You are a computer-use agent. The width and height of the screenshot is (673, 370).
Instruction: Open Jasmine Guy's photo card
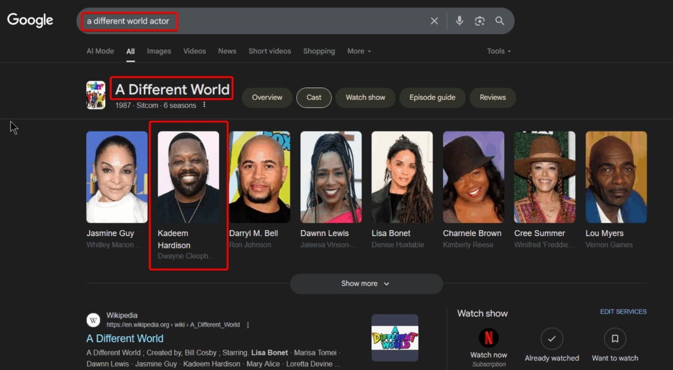point(117,177)
